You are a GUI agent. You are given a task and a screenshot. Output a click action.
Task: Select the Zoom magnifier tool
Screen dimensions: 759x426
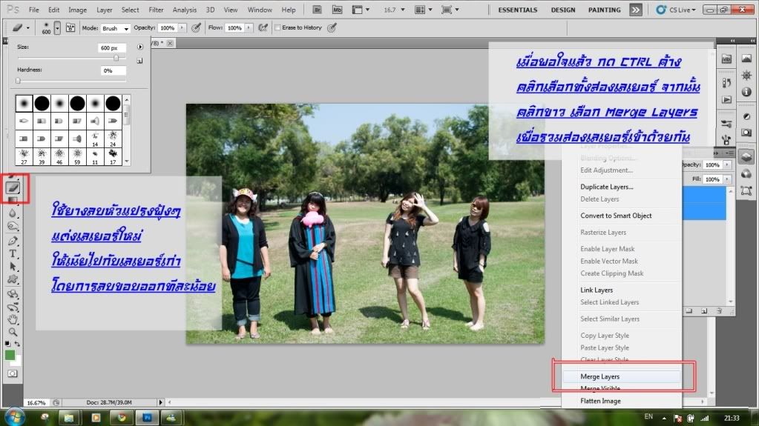click(13, 332)
